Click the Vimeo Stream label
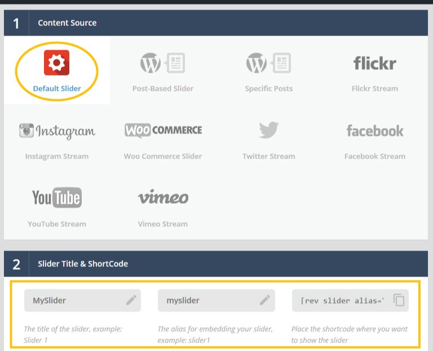Viewport: 433px width, 351px height. pyautogui.click(x=162, y=224)
